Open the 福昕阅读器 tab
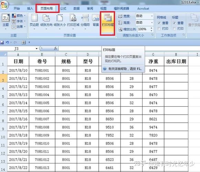200x172 pixels. click(x=122, y=9)
